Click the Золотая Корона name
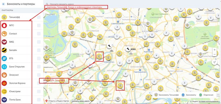This screenshot has width=221, height=104. 17,83
